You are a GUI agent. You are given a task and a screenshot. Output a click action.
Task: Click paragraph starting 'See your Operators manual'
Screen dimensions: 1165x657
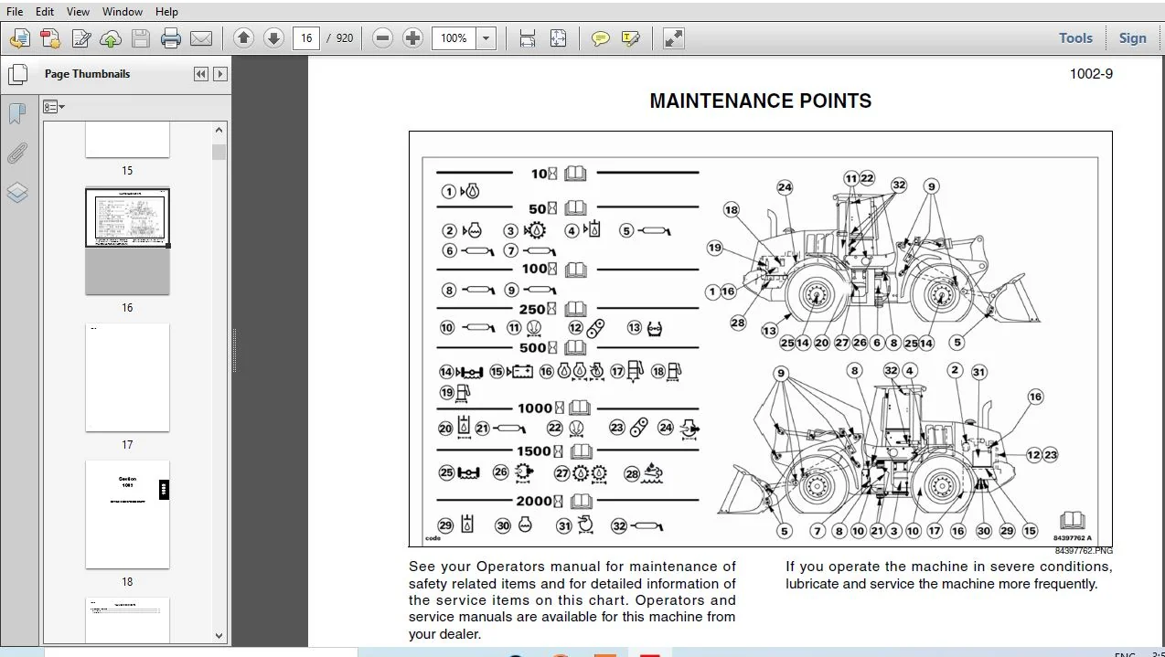[572, 600]
